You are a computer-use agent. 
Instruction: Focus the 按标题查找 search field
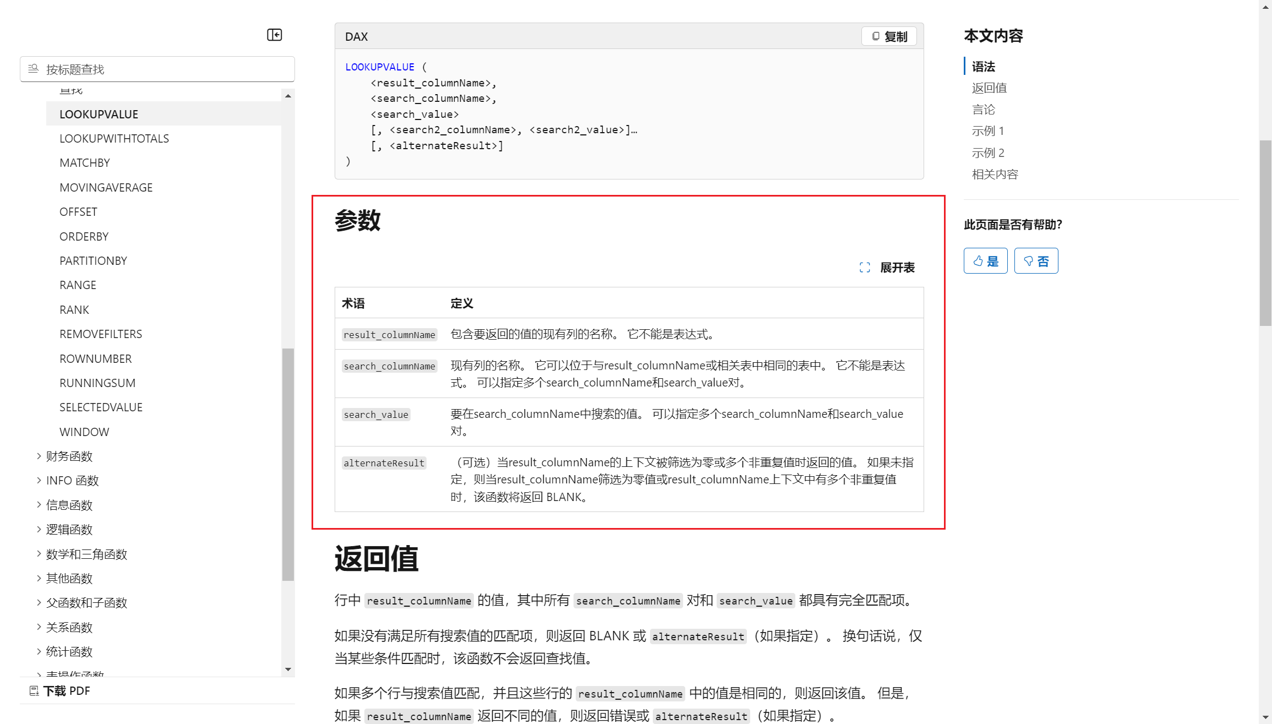pos(165,69)
